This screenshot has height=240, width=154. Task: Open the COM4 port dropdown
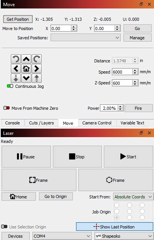tap(62, 236)
